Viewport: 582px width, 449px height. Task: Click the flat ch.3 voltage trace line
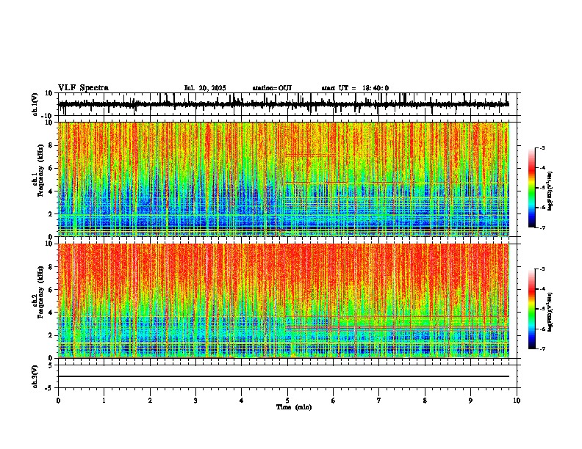[284, 376]
